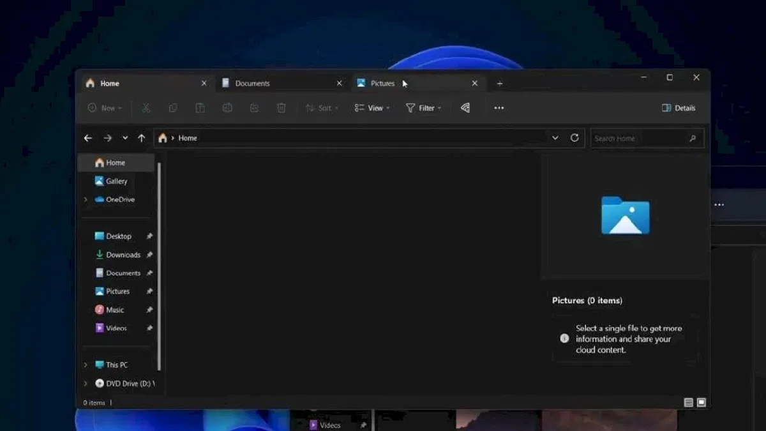Viewport: 766px width, 431px height.
Task: Click Home breadcrumb in address bar
Action: point(188,138)
